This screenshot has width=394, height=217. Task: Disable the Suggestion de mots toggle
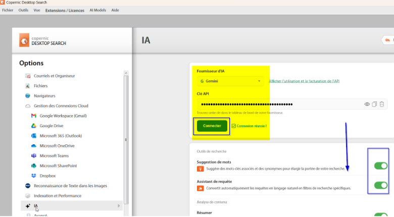[x=381, y=166]
